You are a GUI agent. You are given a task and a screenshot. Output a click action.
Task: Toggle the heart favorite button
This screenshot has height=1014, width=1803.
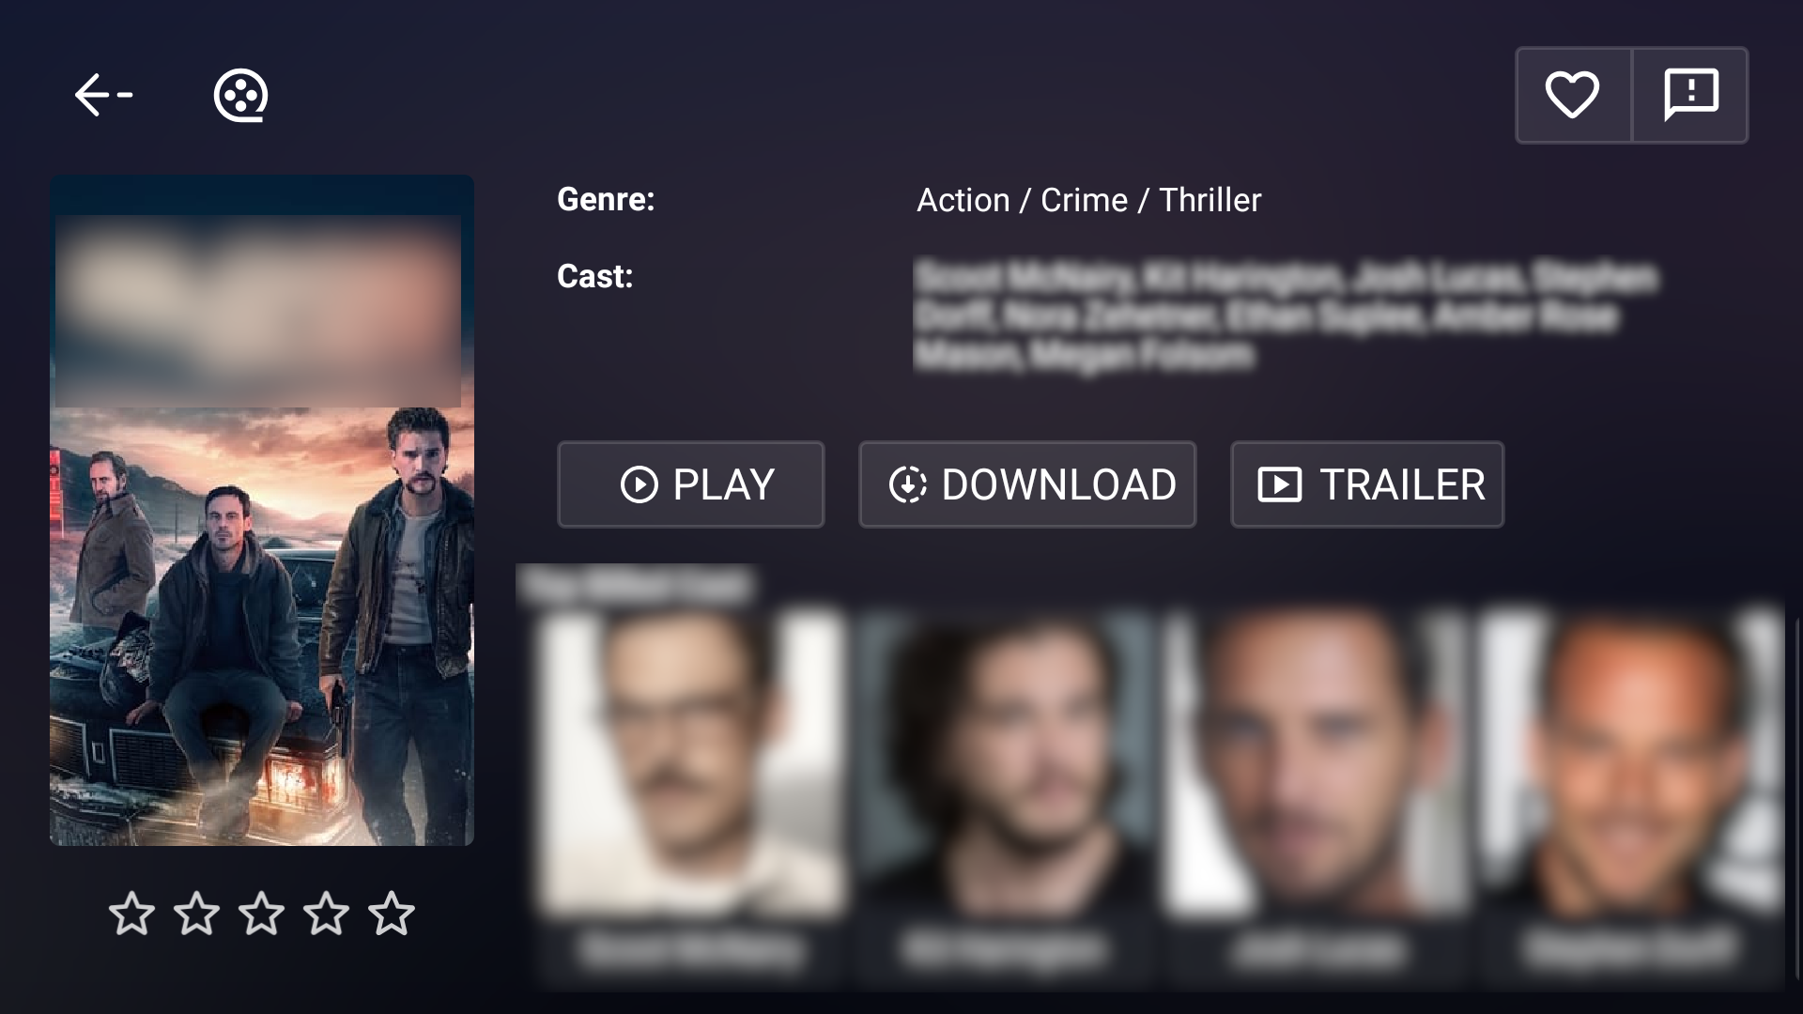1573,95
